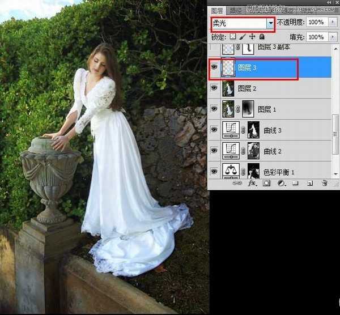Image resolution: width=340 pixels, height=315 pixels.
Task: Click the 曲线 2 layer mask thumbnail
Action: (253, 150)
